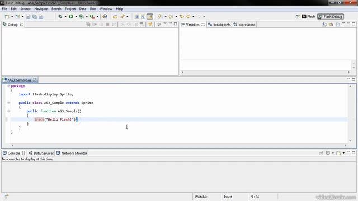The height and width of the screenshot is (201, 358).
Task: Open the Search menu
Action: pos(56,9)
